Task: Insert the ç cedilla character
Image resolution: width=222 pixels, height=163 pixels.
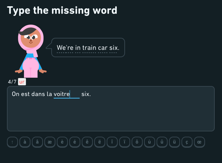Action: pos(187,142)
